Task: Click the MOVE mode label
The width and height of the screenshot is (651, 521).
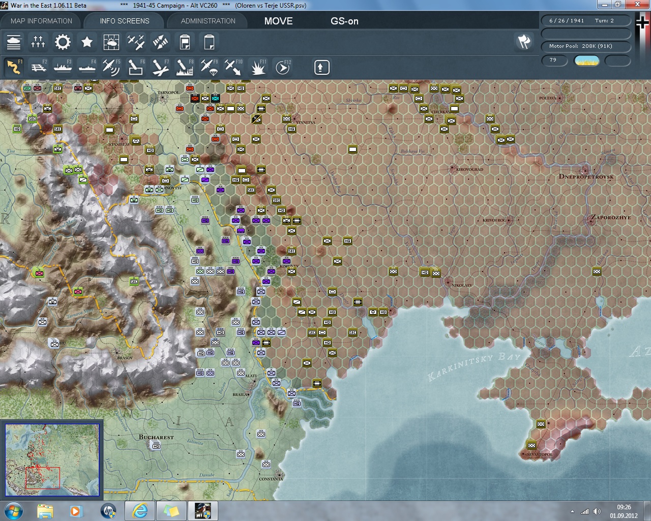Action: 278,21
